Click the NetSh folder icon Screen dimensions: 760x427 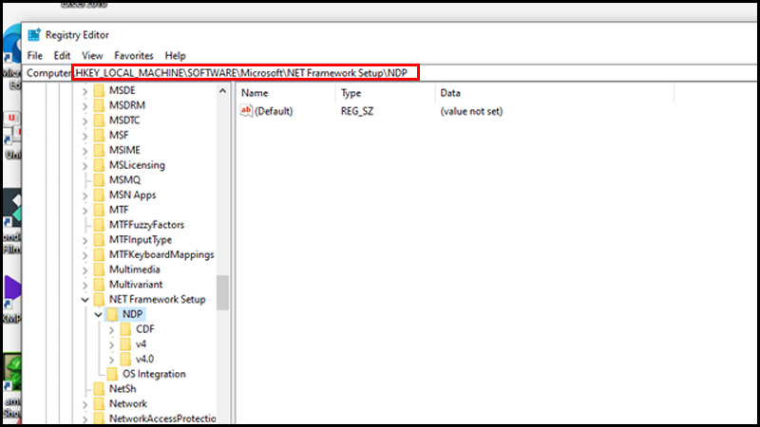(99, 389)
